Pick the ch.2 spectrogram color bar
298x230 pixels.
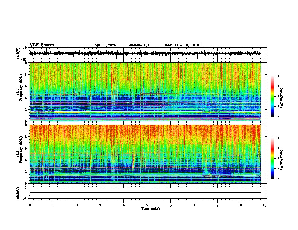coord(272,158)
